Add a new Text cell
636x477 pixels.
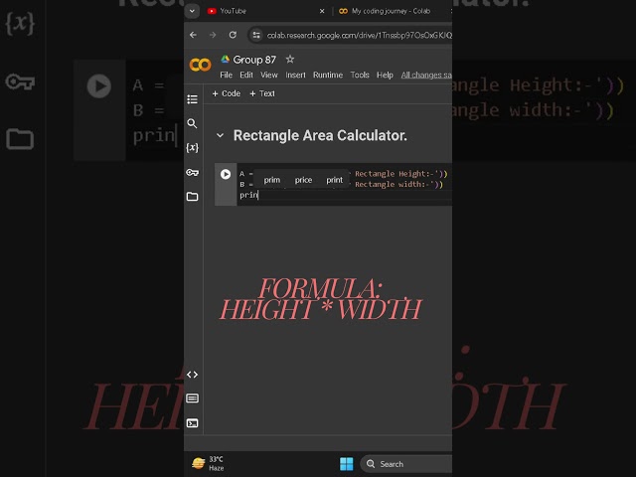[x=262, y=93]
